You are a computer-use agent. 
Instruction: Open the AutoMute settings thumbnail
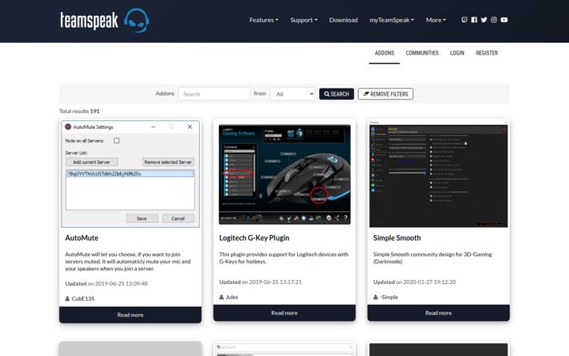point(130,174)
